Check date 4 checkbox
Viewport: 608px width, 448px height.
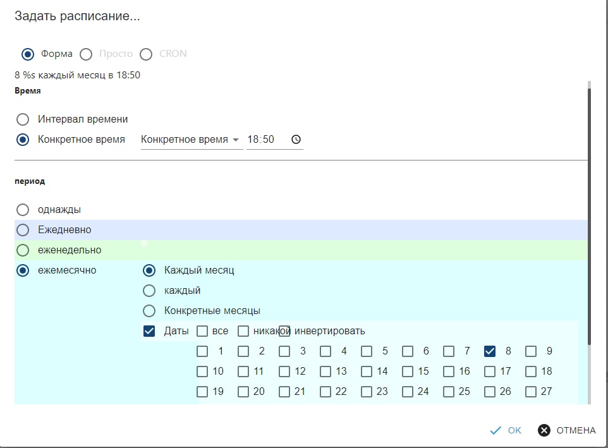coord(325,351)
